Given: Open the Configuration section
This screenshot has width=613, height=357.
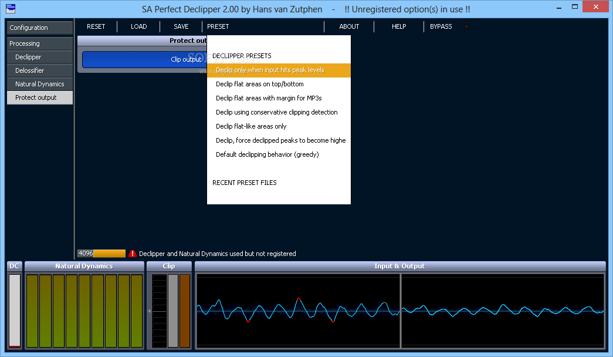Looking at the screenshot, I should (x=40, y=28).
